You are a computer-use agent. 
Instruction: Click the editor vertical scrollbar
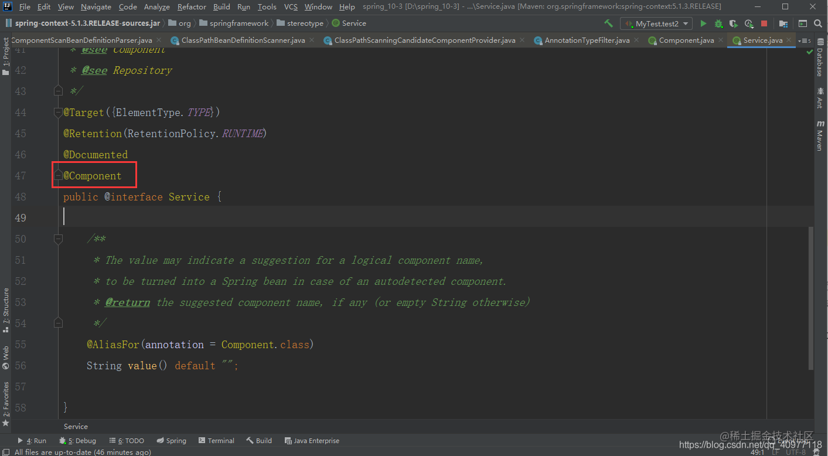click(x=811, y=299)
